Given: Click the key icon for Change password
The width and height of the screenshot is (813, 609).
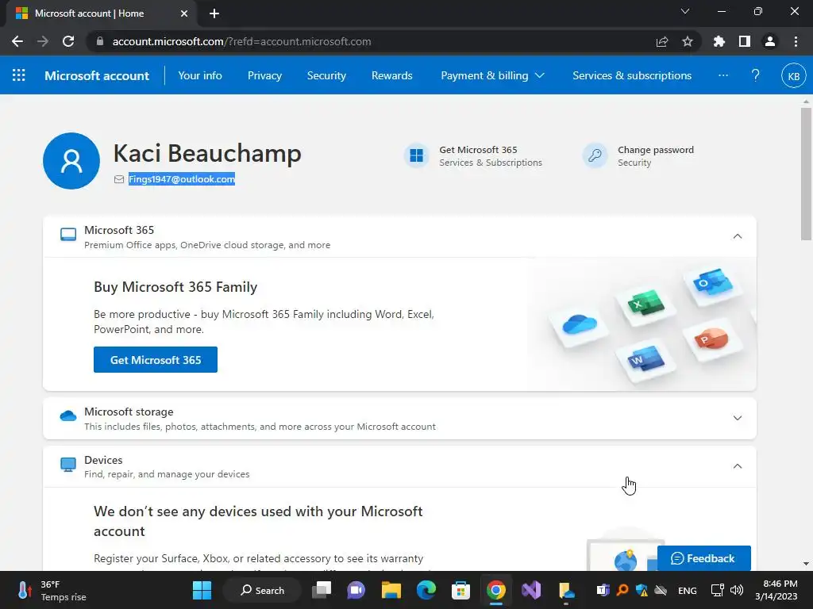Looking at the screenshot, I should 595,155.
